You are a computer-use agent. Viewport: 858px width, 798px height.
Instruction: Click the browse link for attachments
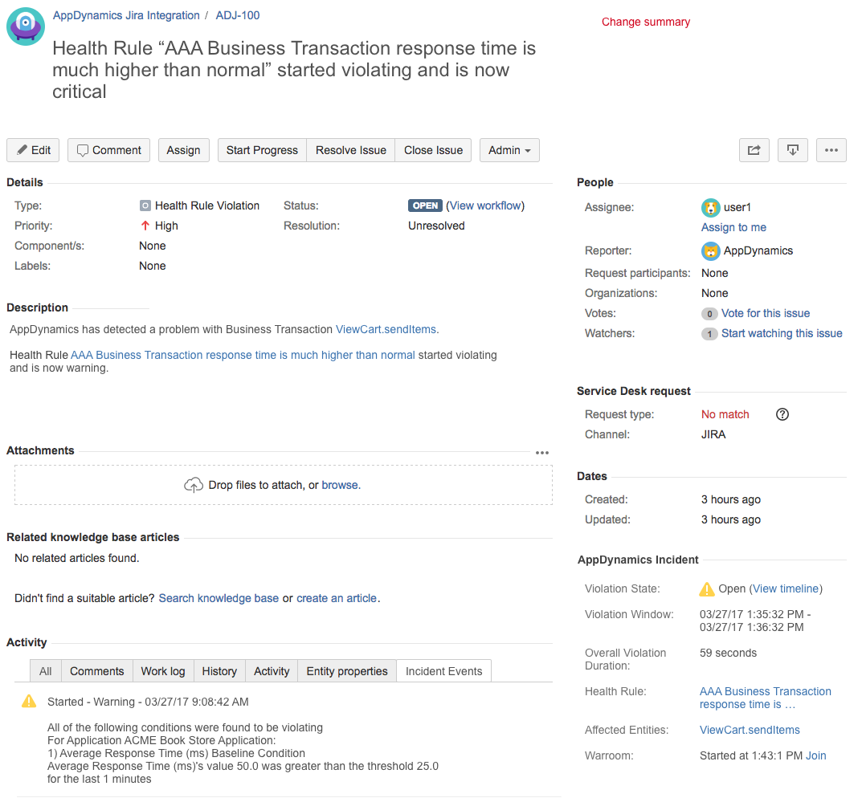tap(340, 485)
